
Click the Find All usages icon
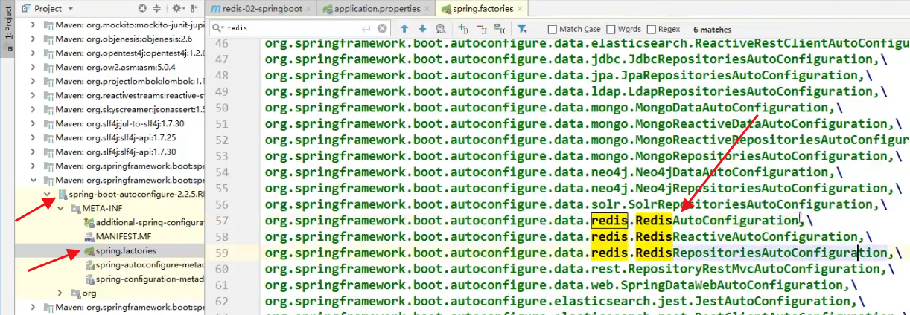440,28
